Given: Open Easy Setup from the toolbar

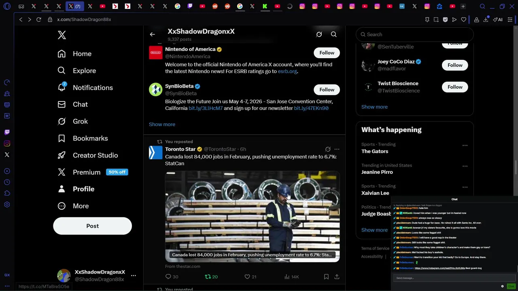Looking at the screenshot, I should click(x=510, y=19).
